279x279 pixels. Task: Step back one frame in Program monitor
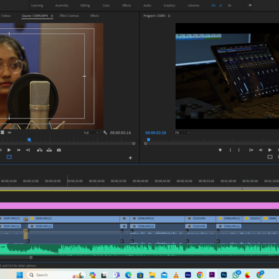[260, 150]
